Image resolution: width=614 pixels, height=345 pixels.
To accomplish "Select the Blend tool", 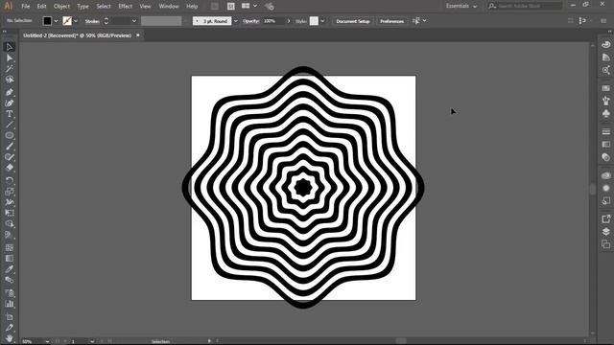I will (x=10, y=280).
